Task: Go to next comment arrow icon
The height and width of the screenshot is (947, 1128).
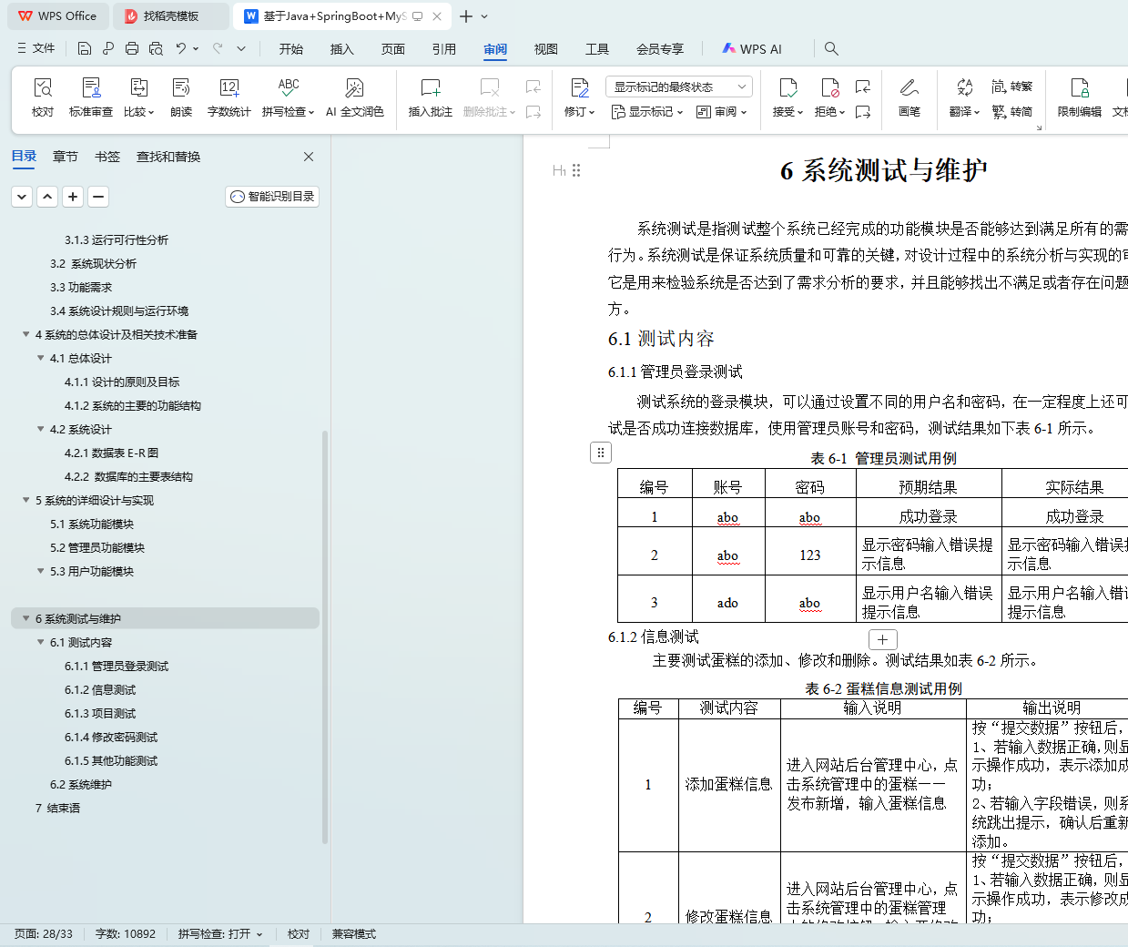Action: tap(534, 112)
